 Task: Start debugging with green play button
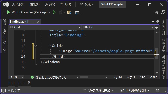pyautogui.click(x=9, y=12)
